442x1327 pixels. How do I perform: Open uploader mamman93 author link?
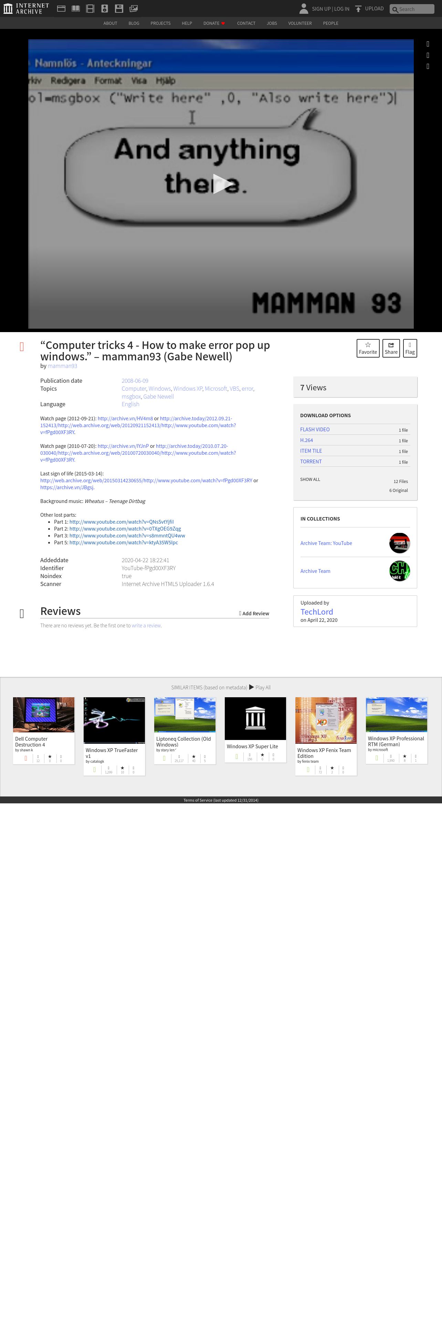click(62, 366)
